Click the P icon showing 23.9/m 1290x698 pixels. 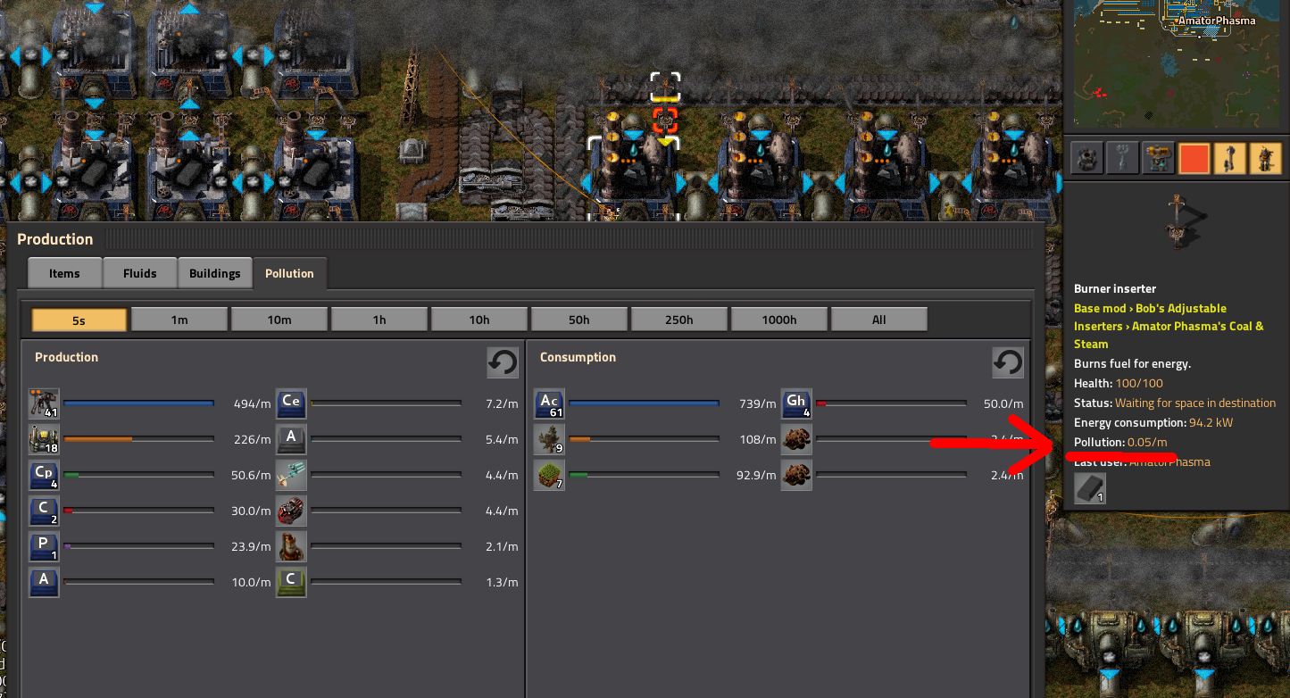(44, 546)
